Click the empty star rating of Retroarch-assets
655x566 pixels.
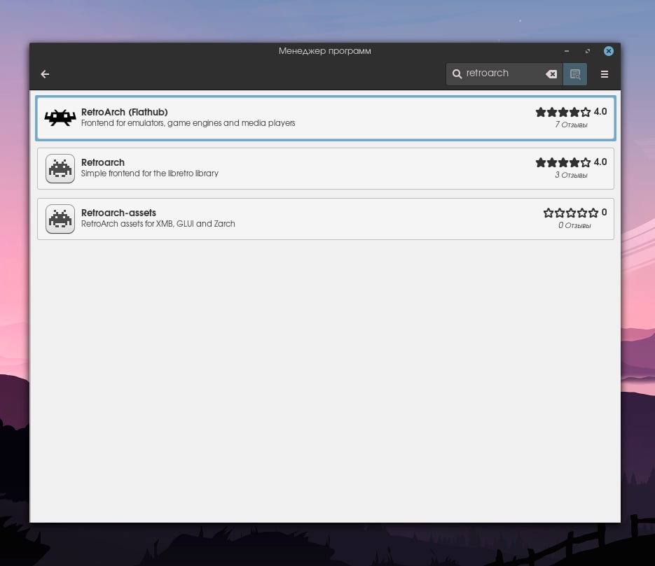[x=571, y=213]
